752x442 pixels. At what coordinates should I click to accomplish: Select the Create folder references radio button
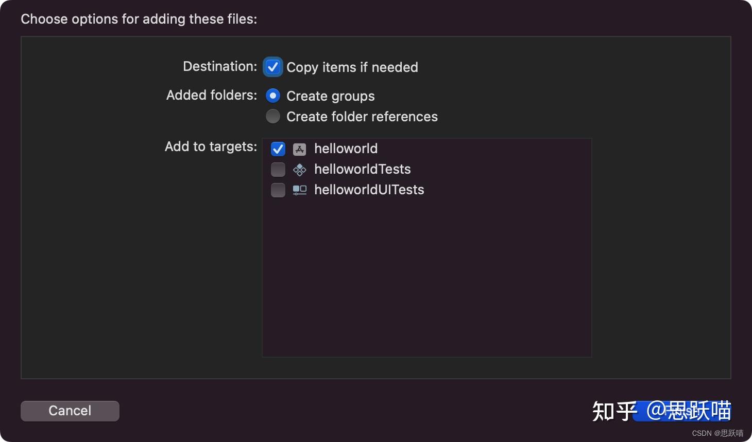click(273, 116)
